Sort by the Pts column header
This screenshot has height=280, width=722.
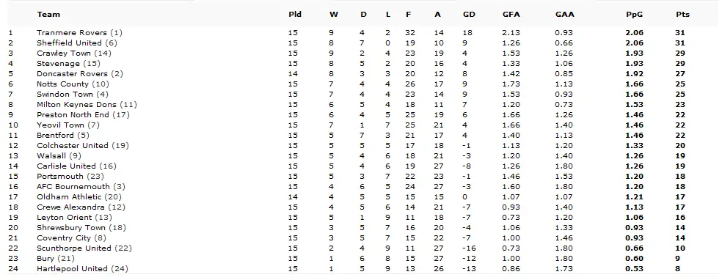tap(682, 14)
